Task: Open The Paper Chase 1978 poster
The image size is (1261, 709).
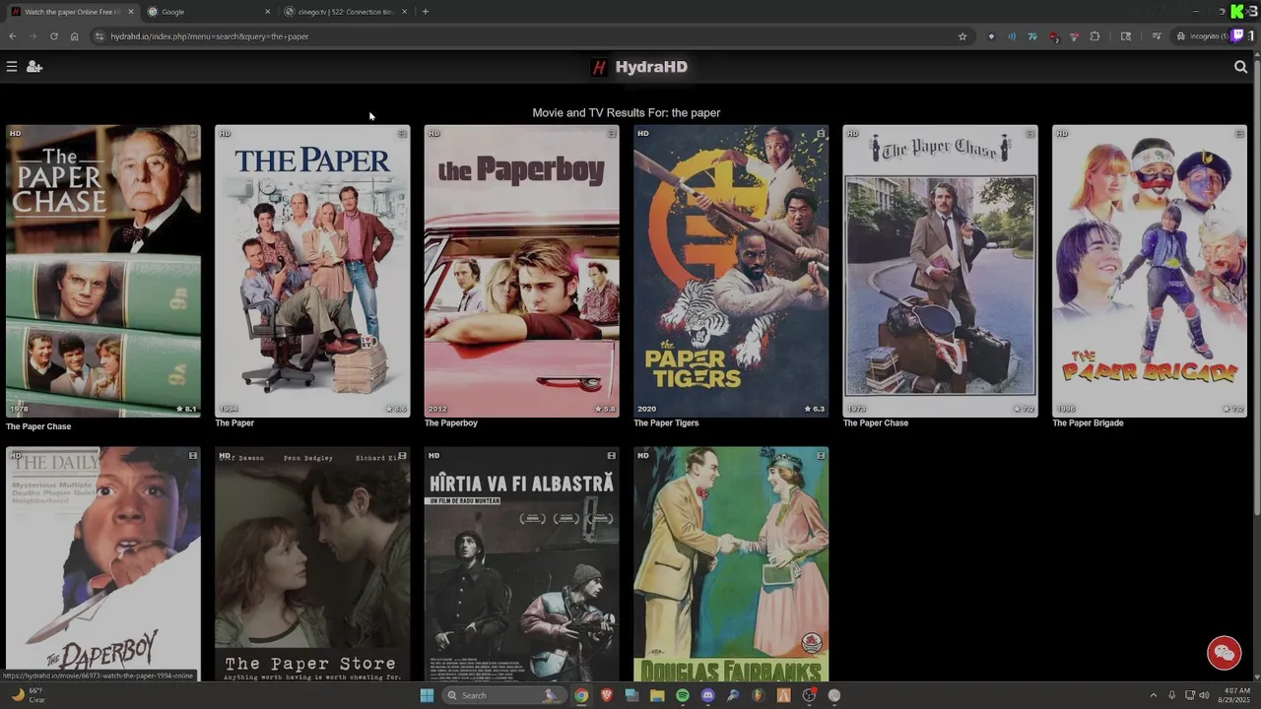Action: [103, 271]
